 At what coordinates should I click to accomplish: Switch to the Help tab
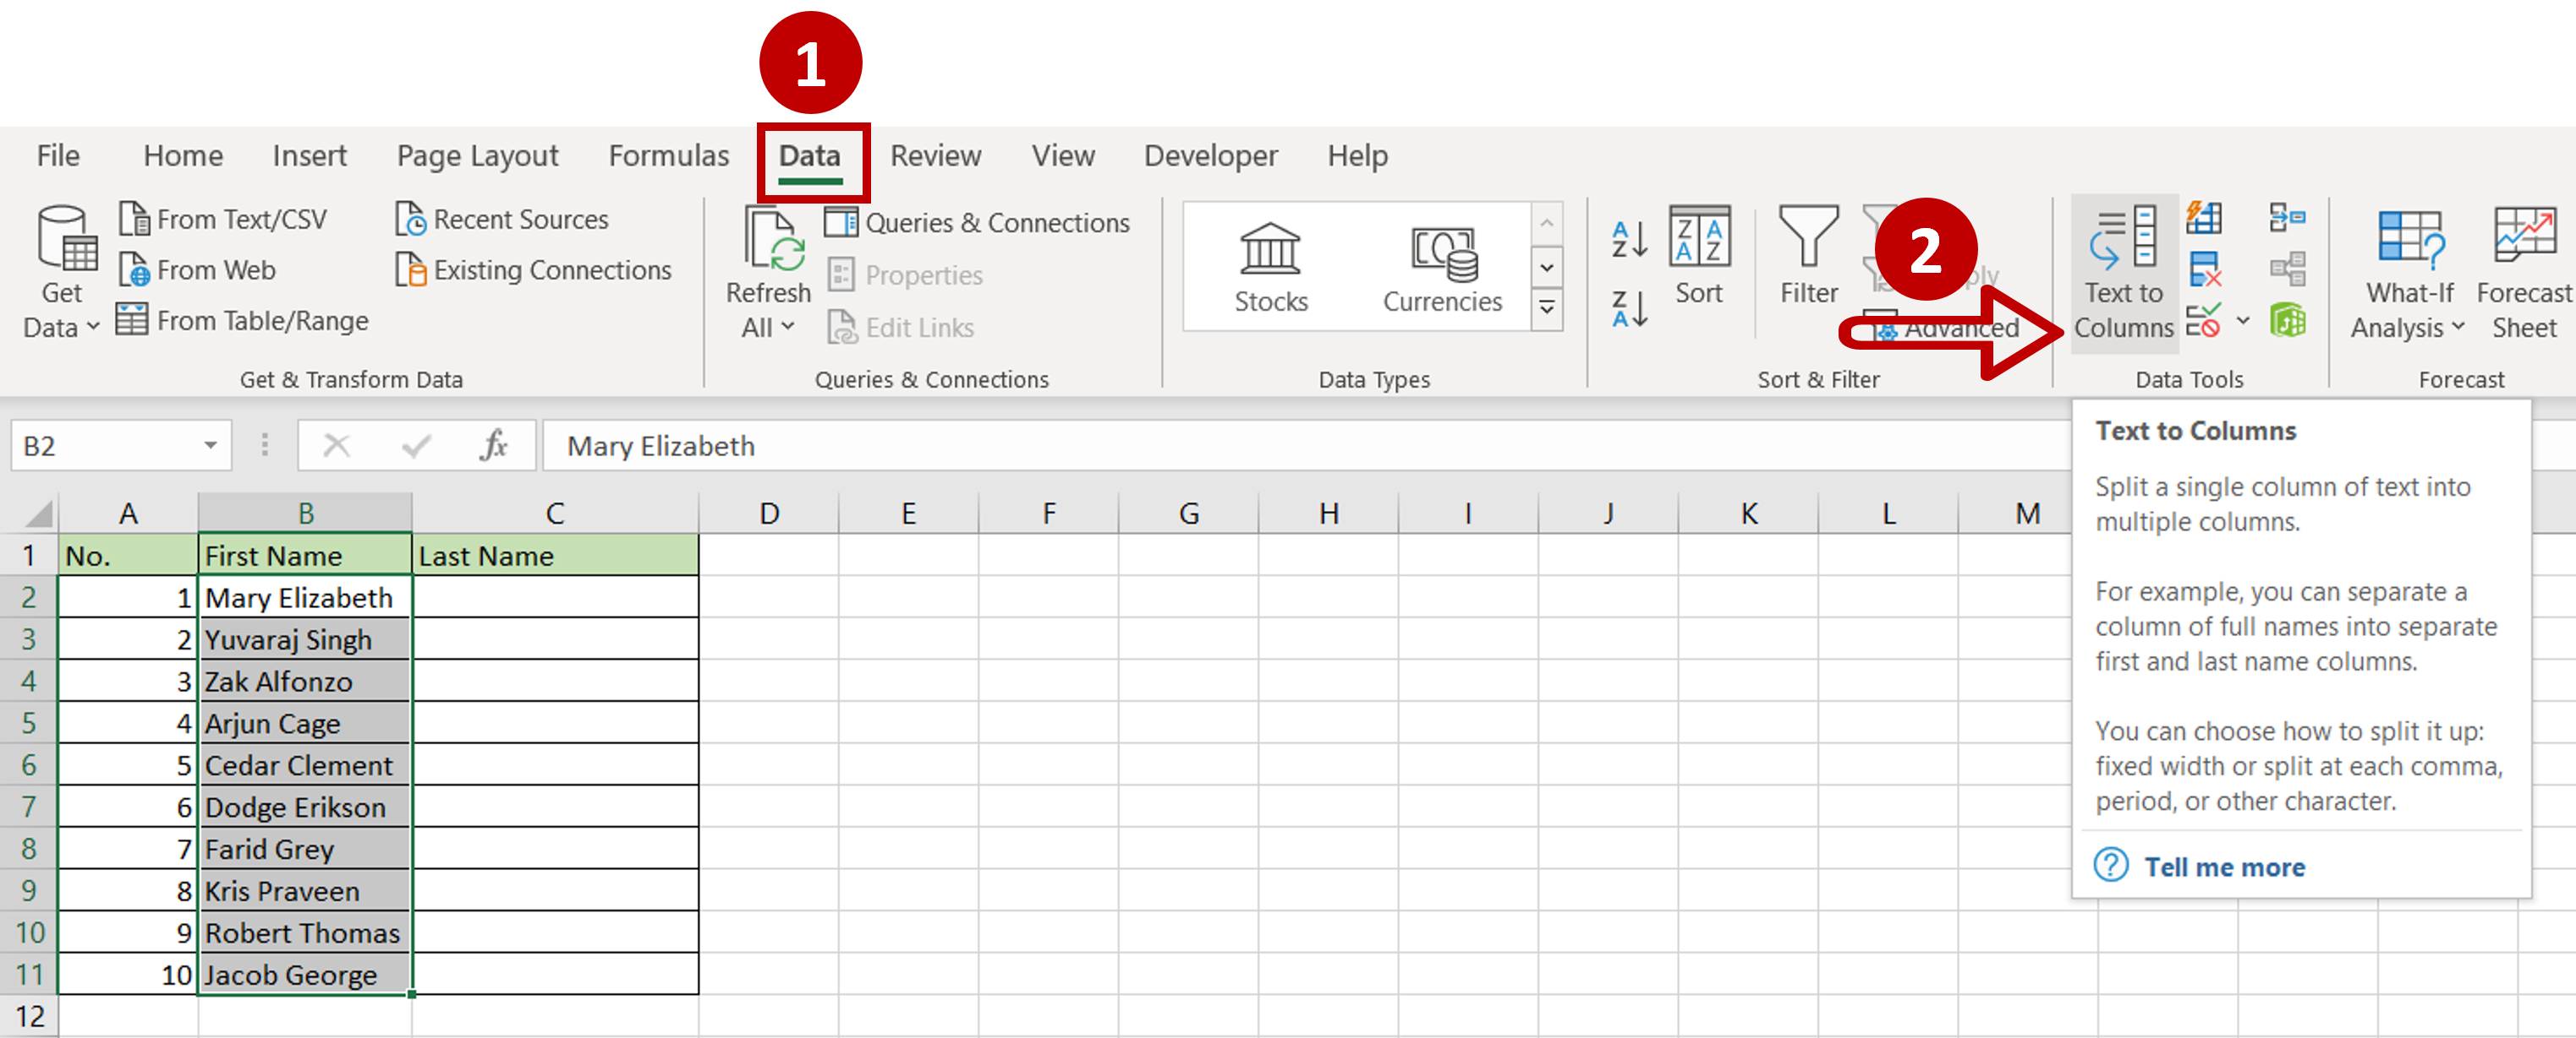pos(1357,156)
